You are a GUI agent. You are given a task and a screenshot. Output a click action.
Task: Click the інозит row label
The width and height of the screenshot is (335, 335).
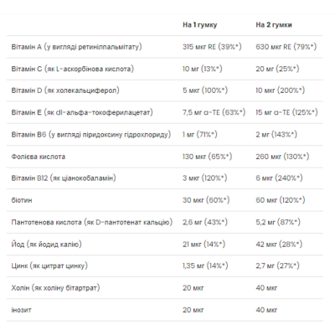tap(21, 310)
